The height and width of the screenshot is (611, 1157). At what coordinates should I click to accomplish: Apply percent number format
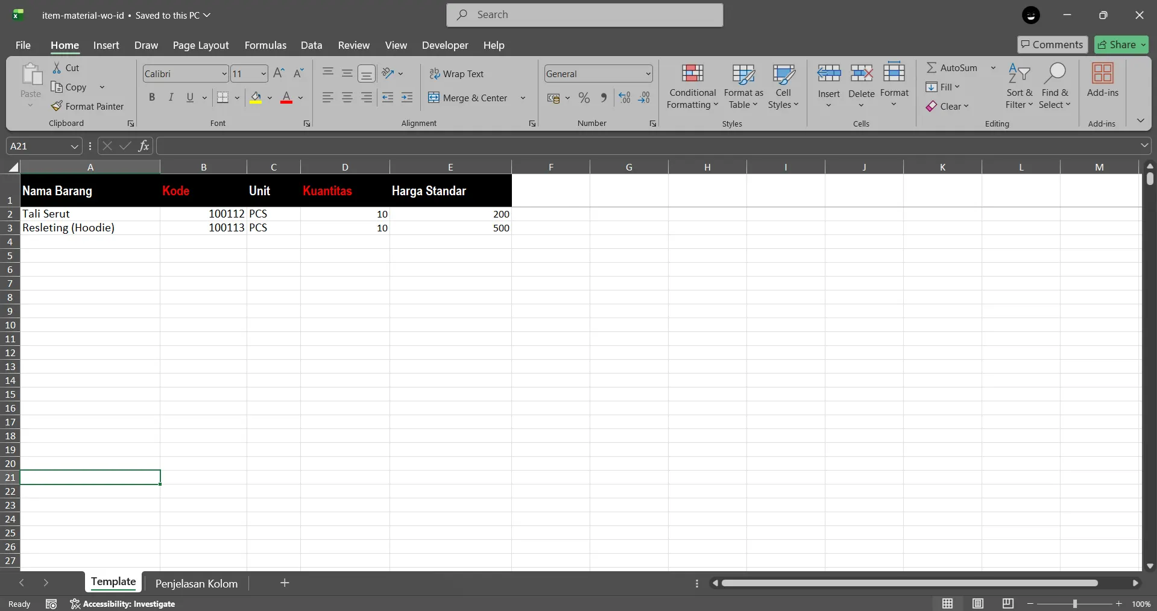pyautogui.click(x=584, y=98)
